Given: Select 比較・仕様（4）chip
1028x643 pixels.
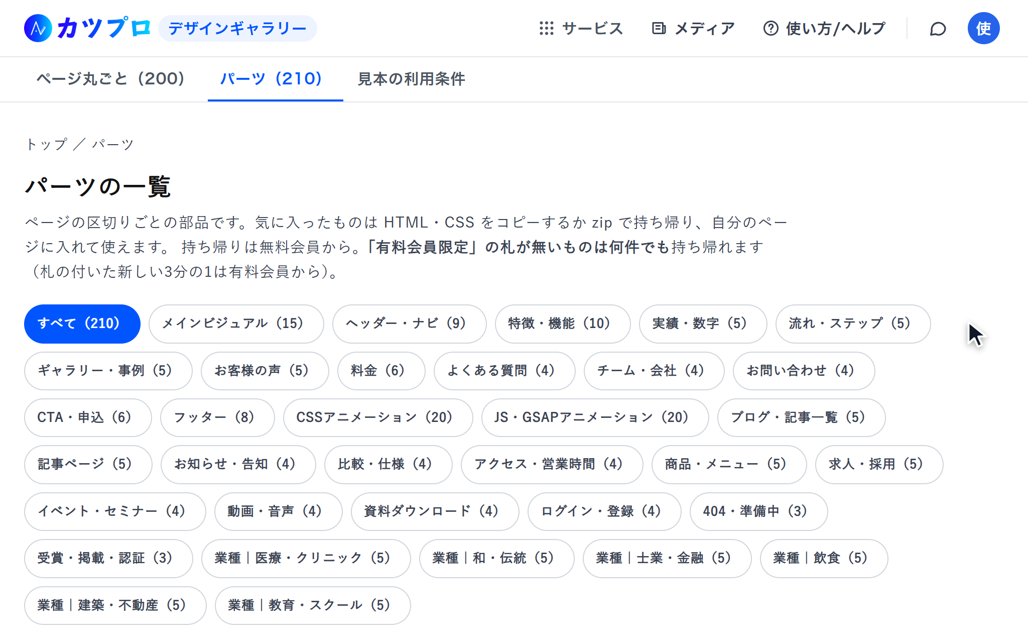Looking at the screenshot, I should pos(388,464).
